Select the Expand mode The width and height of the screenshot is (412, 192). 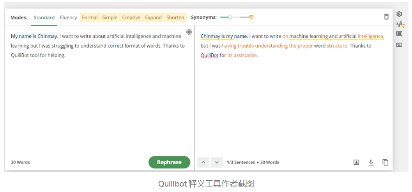point(153,18)
